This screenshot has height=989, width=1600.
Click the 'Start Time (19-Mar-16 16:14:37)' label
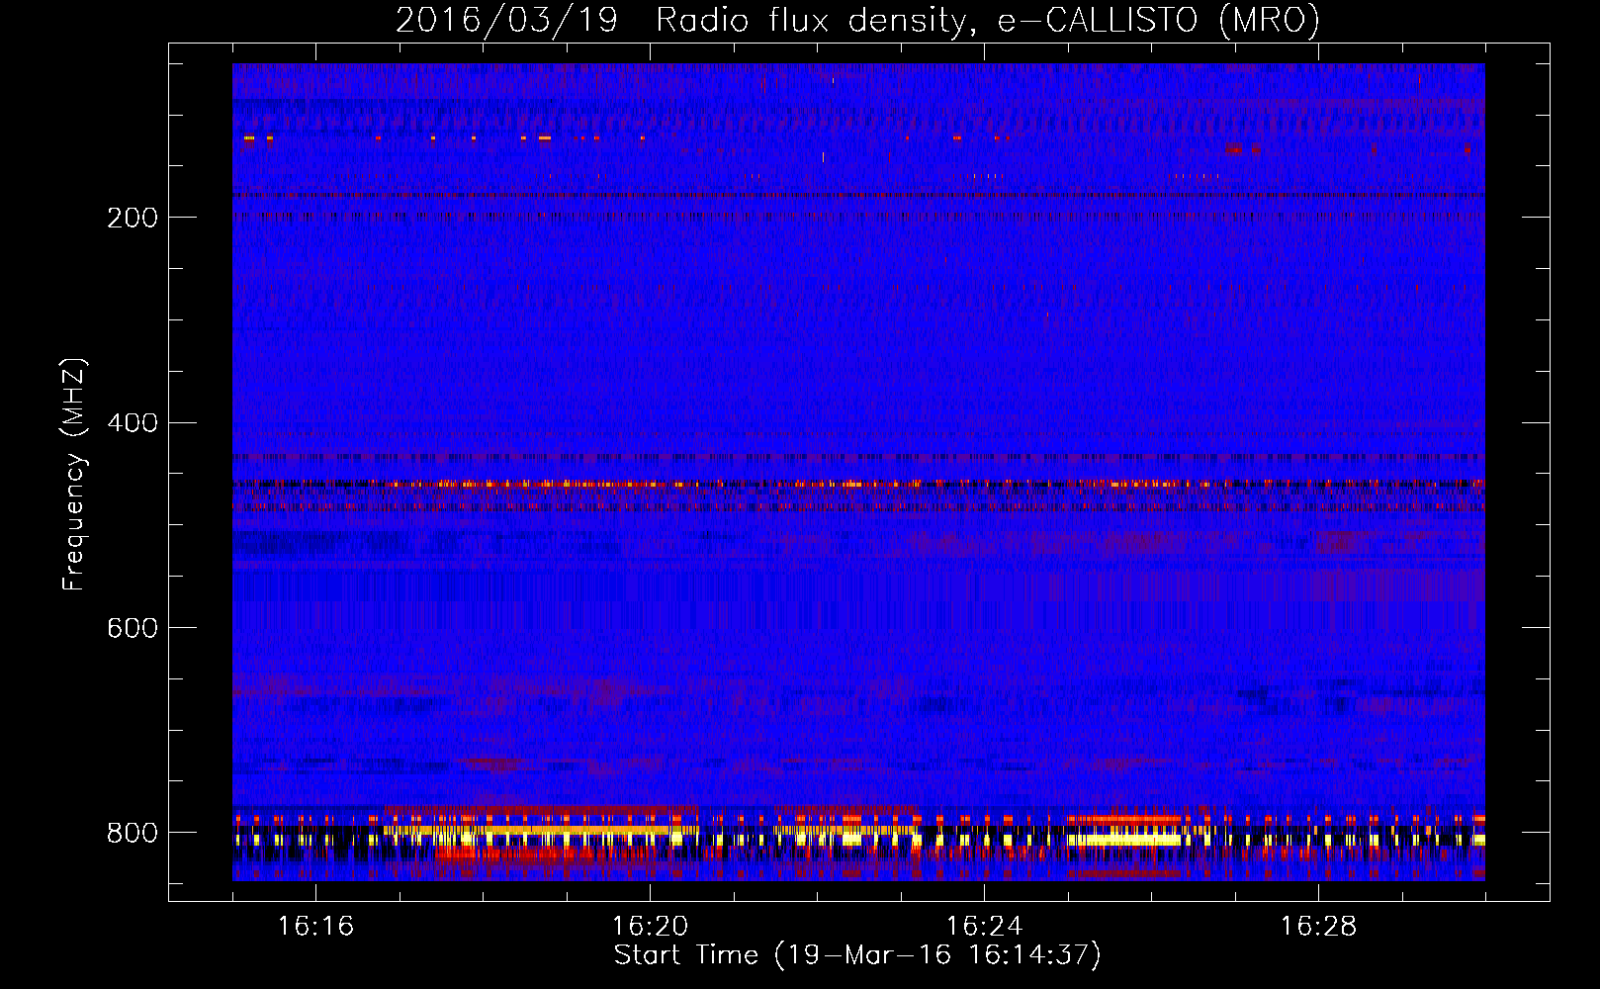click(857, 955)
